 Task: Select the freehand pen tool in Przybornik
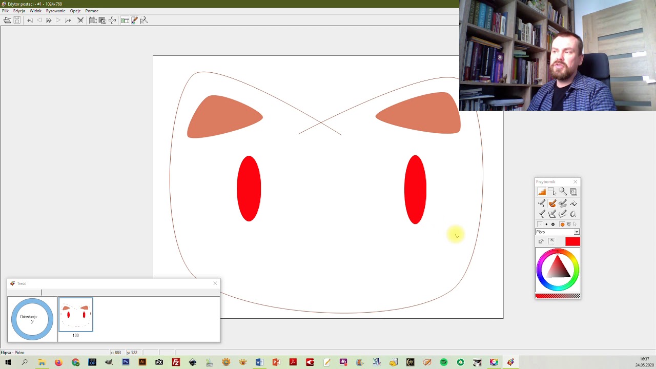542,203
